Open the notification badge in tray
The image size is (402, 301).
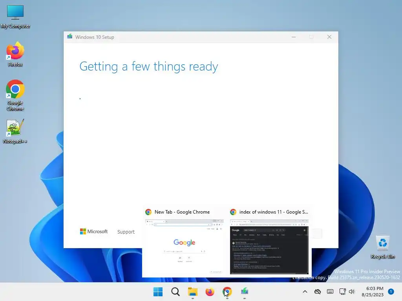391,292
